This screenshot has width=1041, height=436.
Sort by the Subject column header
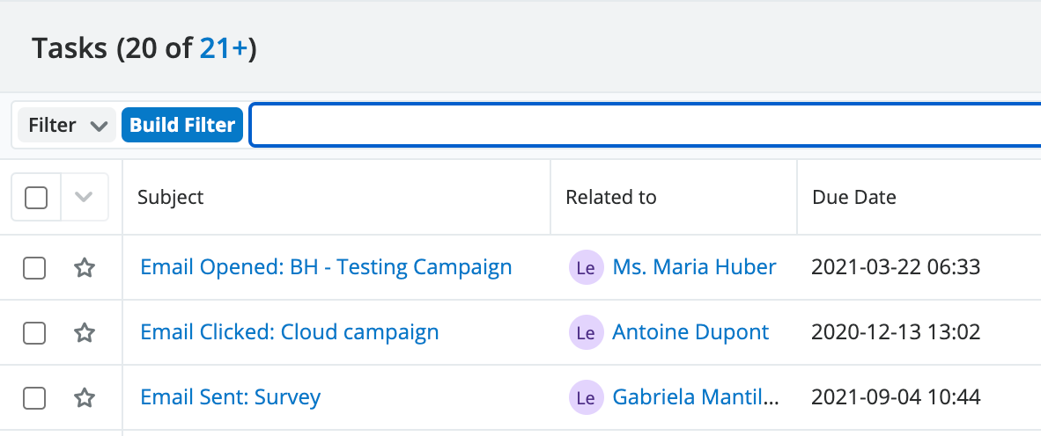click(x=171, y=198)
